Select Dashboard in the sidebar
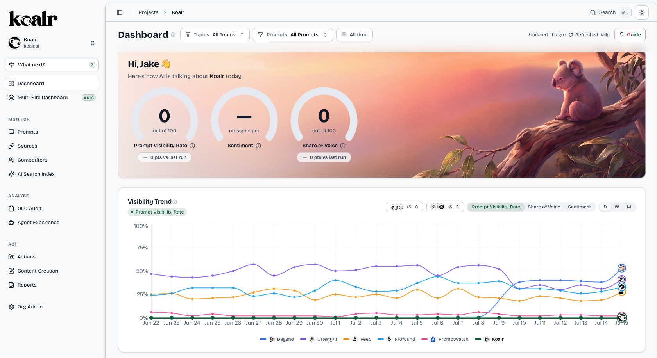The width and height of the screenshot is (657, 358). coord(52,84)
